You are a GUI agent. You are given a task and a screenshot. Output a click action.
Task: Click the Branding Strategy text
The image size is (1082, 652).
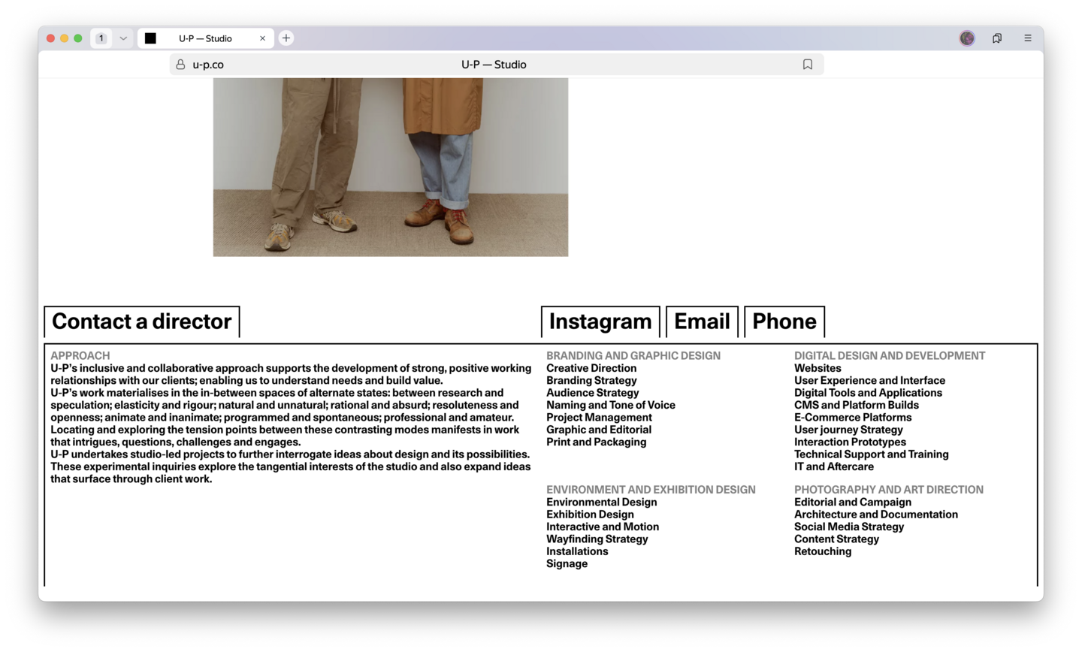[x=591, y=381]
